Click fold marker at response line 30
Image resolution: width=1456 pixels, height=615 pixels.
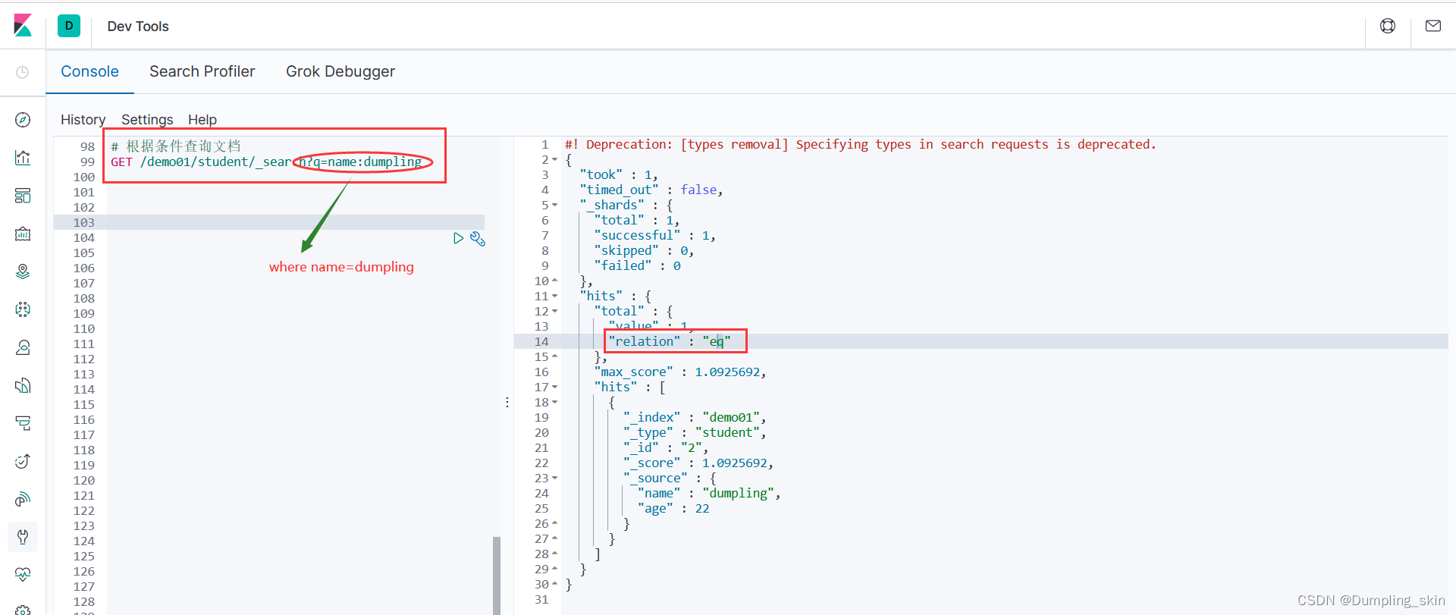(555, 584)
